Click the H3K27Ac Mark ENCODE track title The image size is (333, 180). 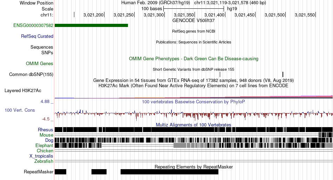tap(193, 86)
